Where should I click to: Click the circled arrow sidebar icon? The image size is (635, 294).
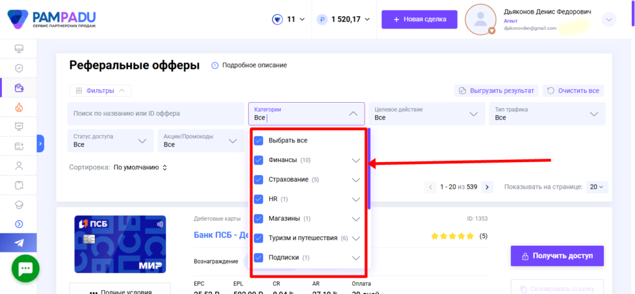(x=19, y=224)
